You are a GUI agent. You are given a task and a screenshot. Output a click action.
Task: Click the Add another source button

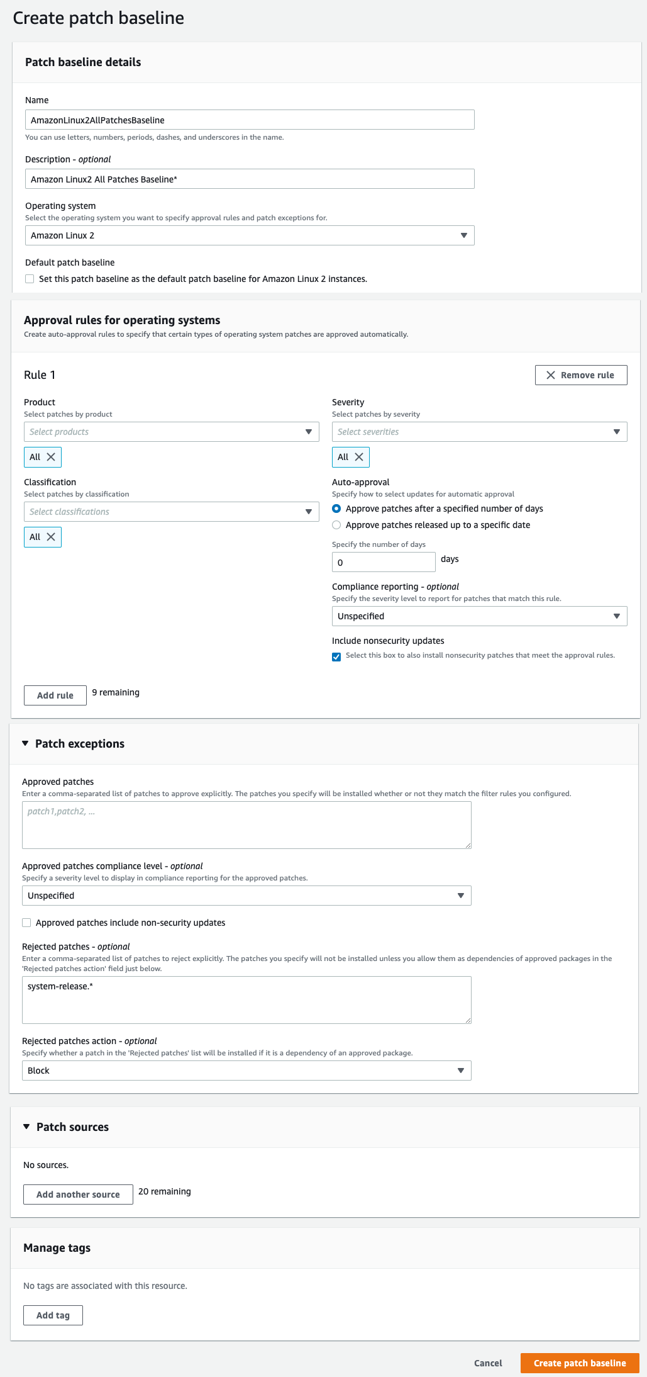tap(78, 1194)
